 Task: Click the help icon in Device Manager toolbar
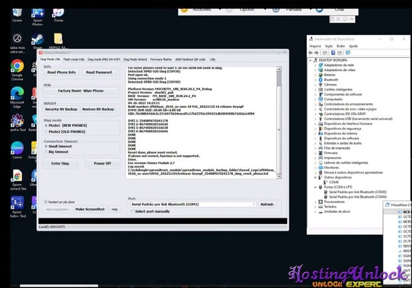[333, 53]
